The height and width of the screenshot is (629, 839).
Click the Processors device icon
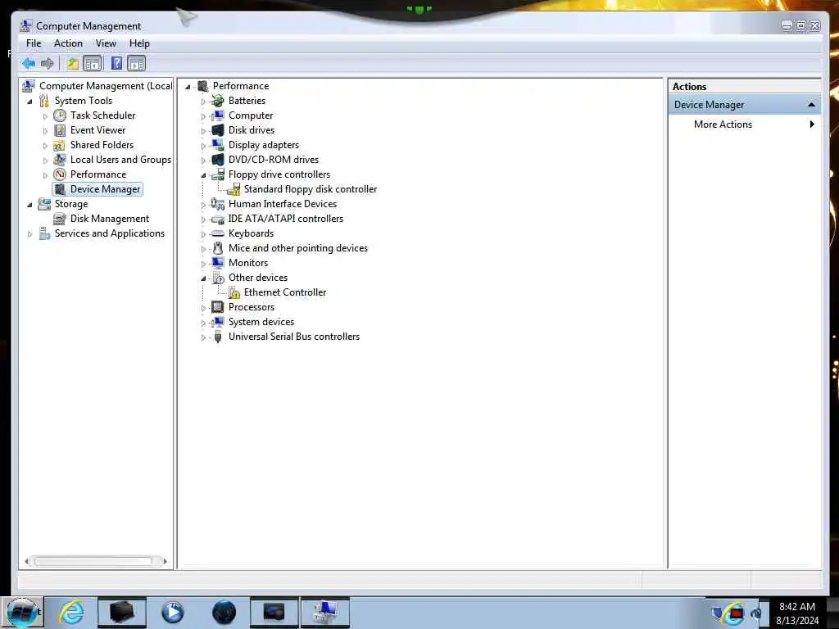(217, 307)
